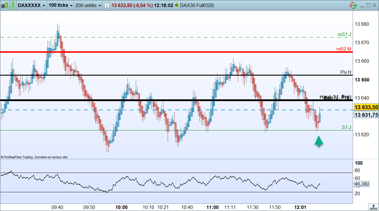
Task: Click the 13 620 price axis label
Action: click(x=362, y=135)
